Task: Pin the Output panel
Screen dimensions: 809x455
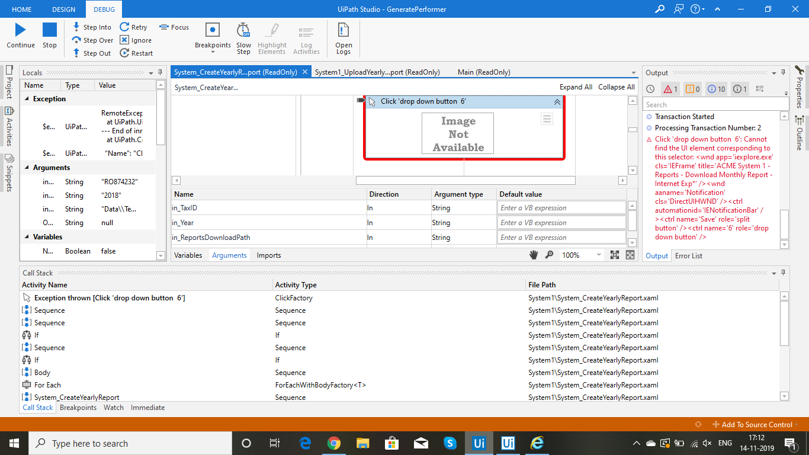Action: [784, 72]
